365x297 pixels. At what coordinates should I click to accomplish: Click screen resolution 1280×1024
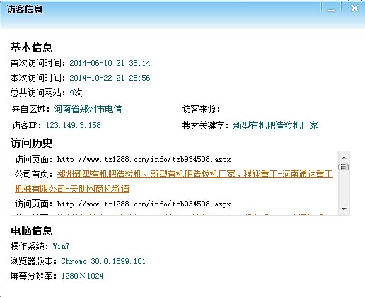[82, 276]
